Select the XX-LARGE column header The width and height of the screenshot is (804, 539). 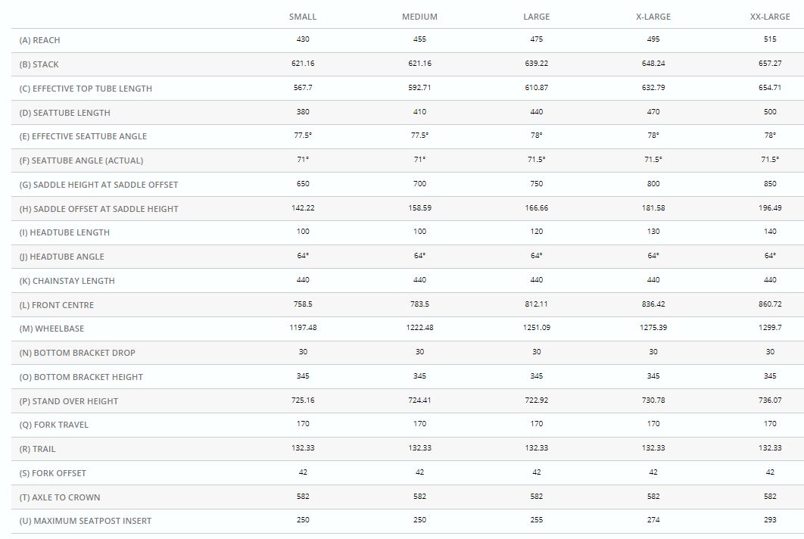770,17
